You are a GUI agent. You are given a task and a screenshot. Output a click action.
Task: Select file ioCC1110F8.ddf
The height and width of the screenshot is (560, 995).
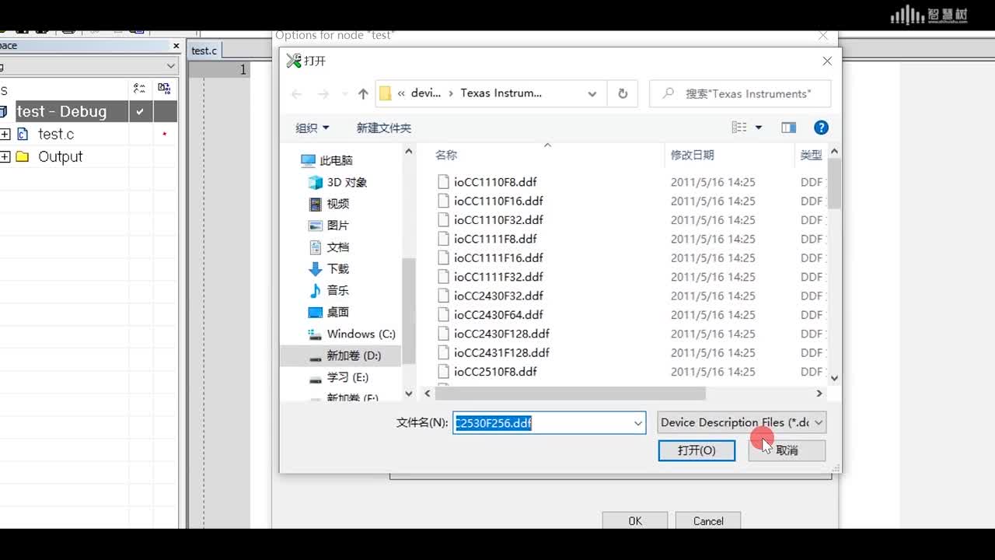(495, 182)
